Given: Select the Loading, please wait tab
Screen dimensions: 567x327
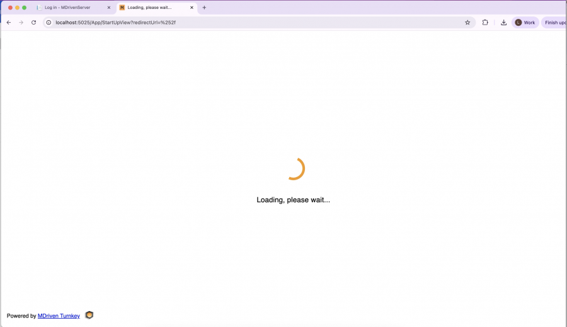Looking at the screenshot, I should pyautogui.click(x=157, y=7).
